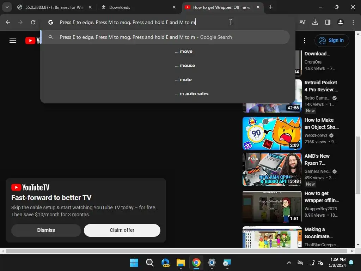
Task: Click the muted volume tray icon
Action: point(320,263)
